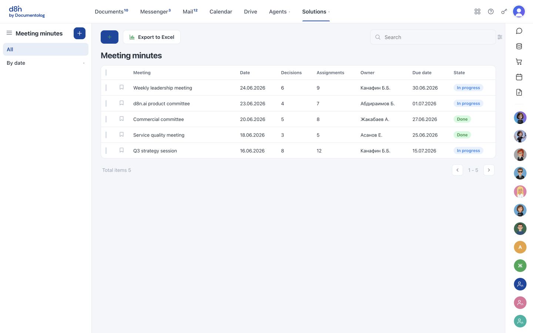Image resolution: width=533 pixels, height=333 pixels.
Task: Open the Documents tab
Action: pos(111,11)
